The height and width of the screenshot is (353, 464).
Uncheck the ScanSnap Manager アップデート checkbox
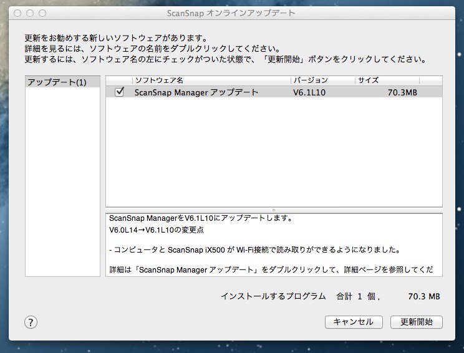119,92
